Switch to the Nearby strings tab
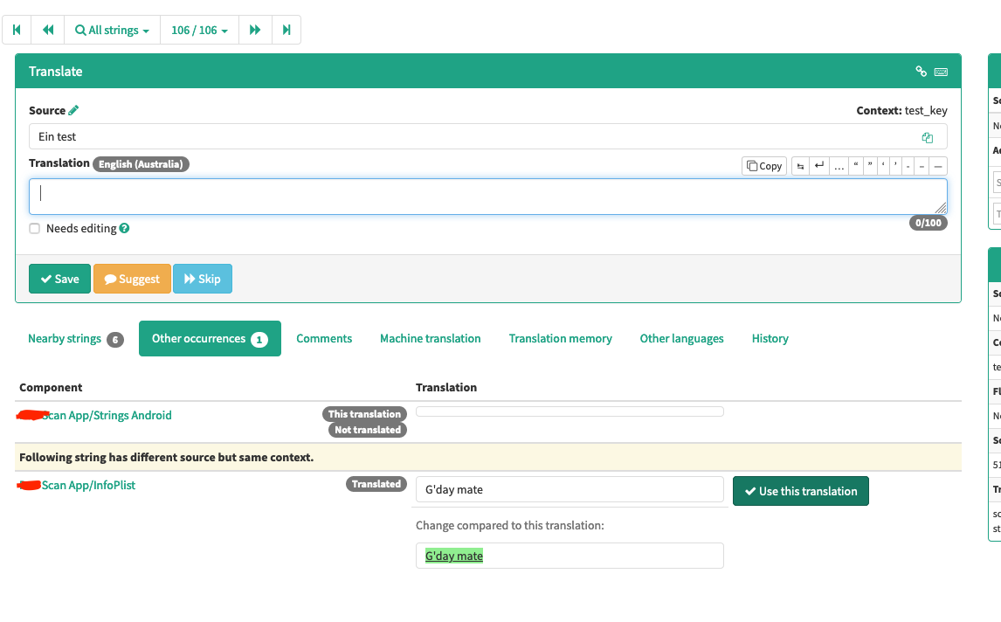1001x622 pixels. (x=75, y=338)
